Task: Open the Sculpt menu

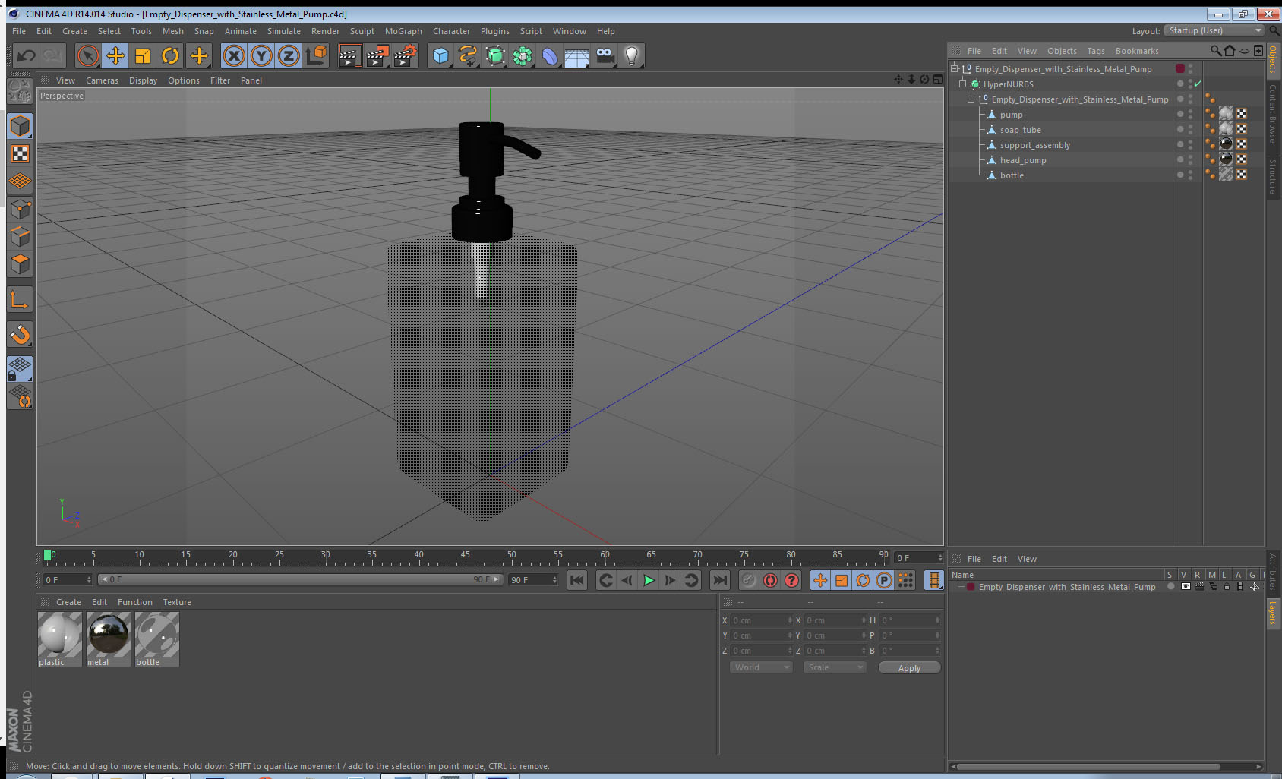Action: point(362,31)
